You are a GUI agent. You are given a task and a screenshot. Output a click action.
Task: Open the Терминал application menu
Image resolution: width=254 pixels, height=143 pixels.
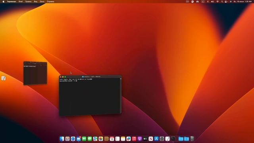tap(12, 2)
